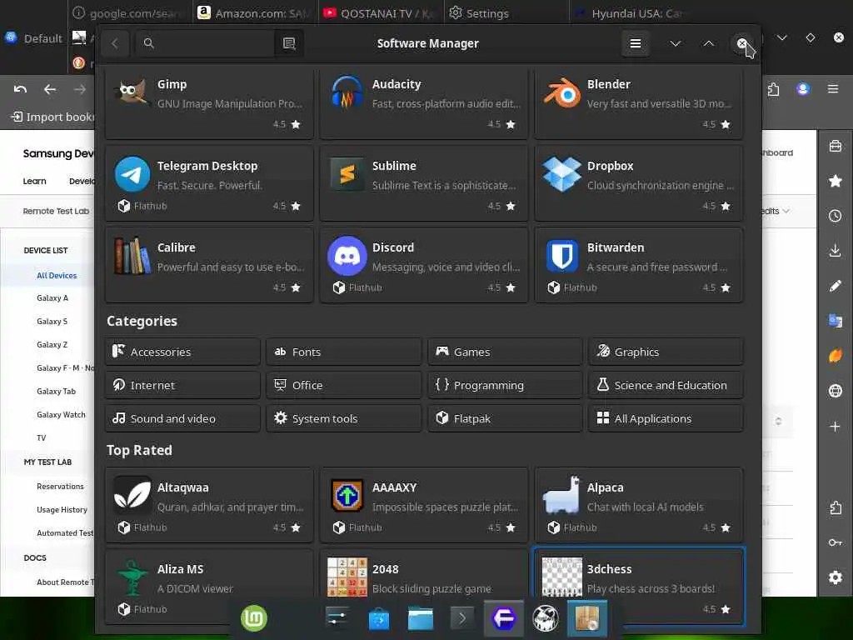Open the Discord app entry
Viewport: 853px width, 640px height.
[x=424, y=266]
